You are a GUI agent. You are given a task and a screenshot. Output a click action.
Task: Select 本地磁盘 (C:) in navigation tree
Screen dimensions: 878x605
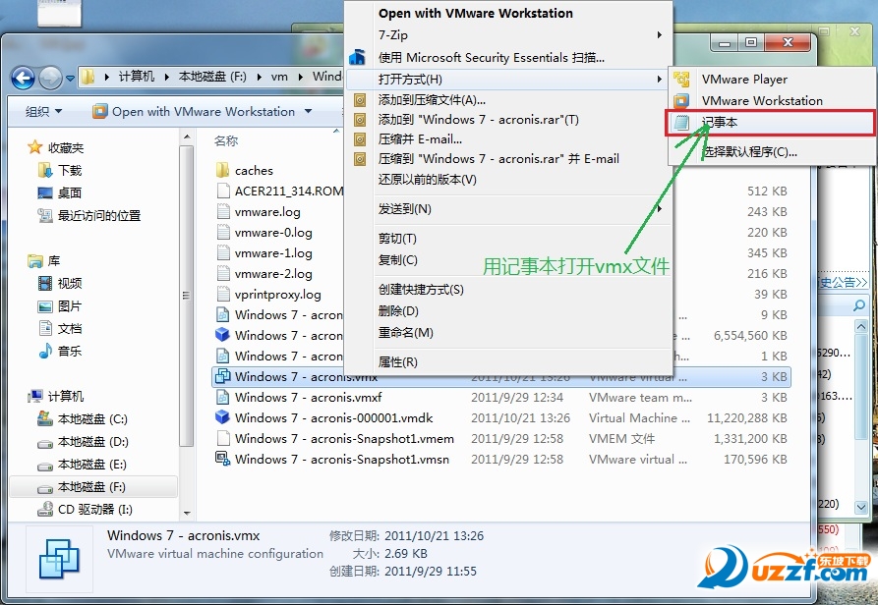pos(92,419)
